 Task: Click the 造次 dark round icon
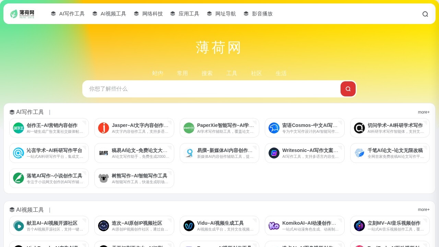[x=104, y=226]
